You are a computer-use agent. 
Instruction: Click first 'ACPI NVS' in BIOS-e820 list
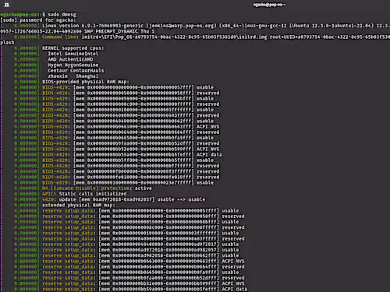207,127
